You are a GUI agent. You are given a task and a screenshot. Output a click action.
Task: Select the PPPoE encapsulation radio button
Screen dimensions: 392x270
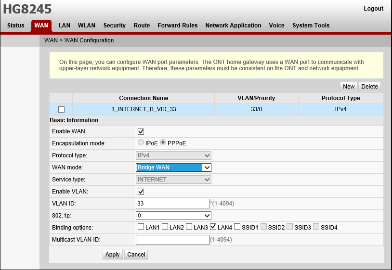tap(163, 143)
